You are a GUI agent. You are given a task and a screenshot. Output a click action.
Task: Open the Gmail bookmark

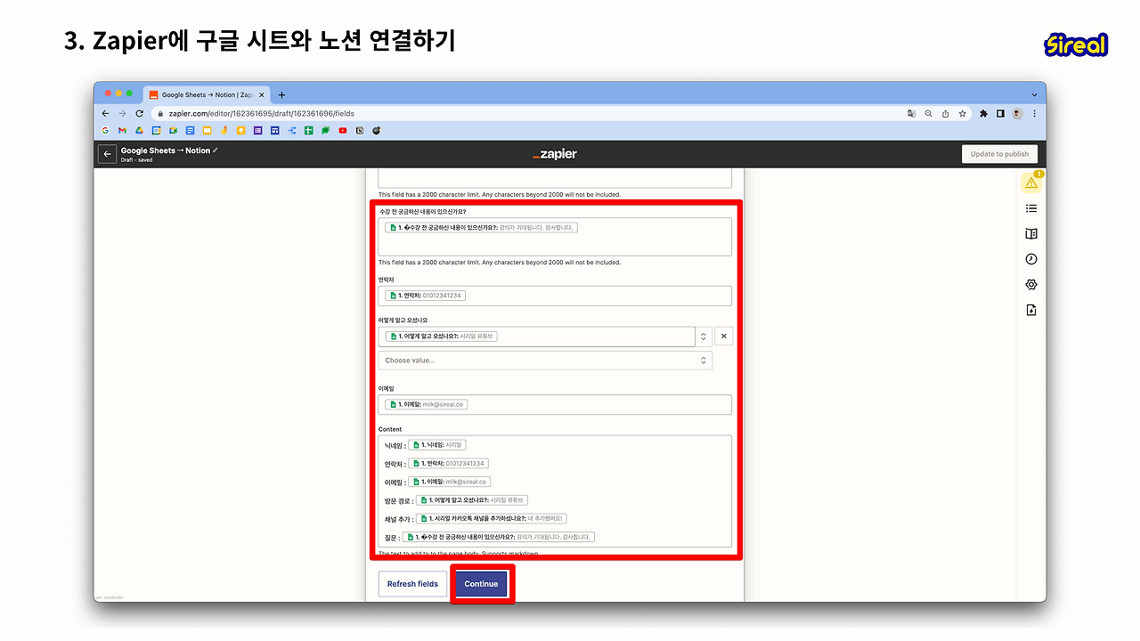122,130
